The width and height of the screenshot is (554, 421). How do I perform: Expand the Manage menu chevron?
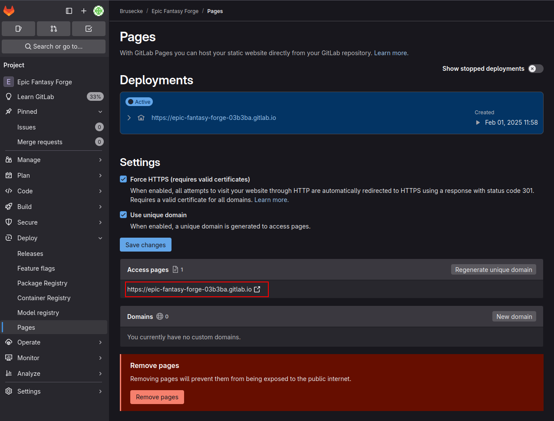click(100, 160)
